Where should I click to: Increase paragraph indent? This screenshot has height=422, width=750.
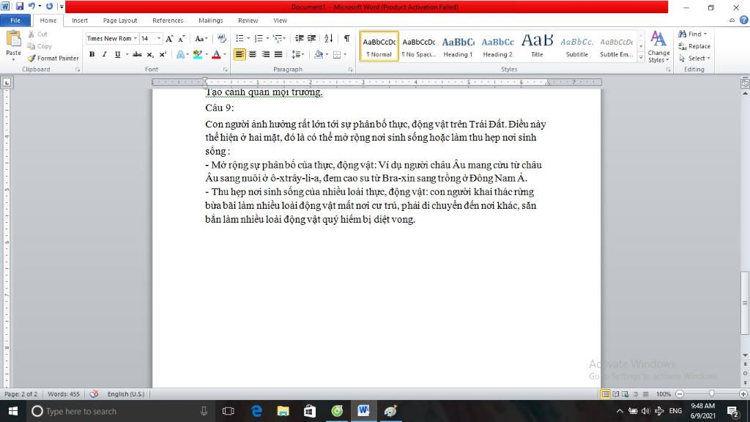tap(312, 39)
